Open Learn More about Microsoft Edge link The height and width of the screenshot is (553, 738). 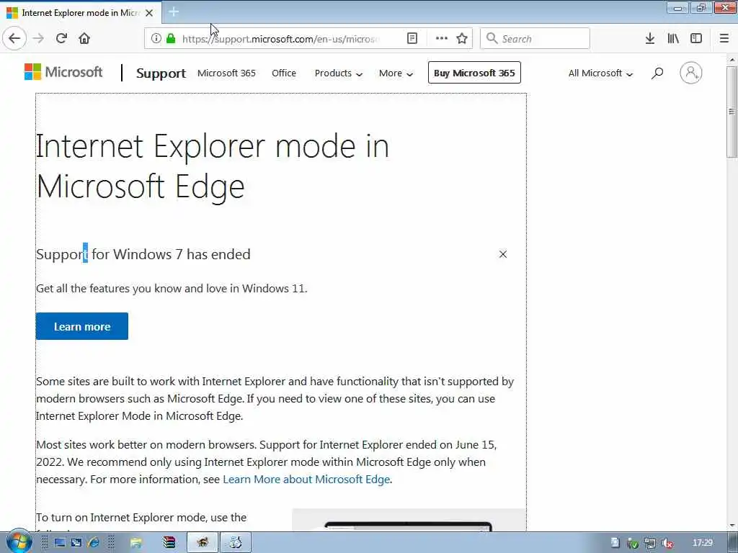coord(306,479)
